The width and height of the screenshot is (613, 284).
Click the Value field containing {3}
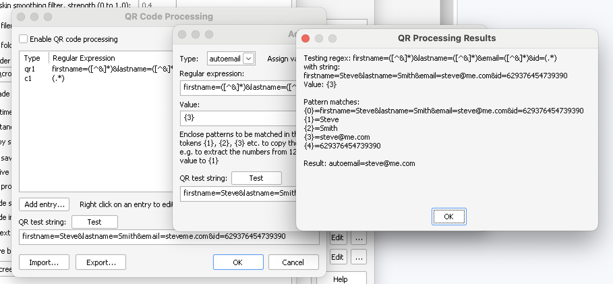point(238,118)
